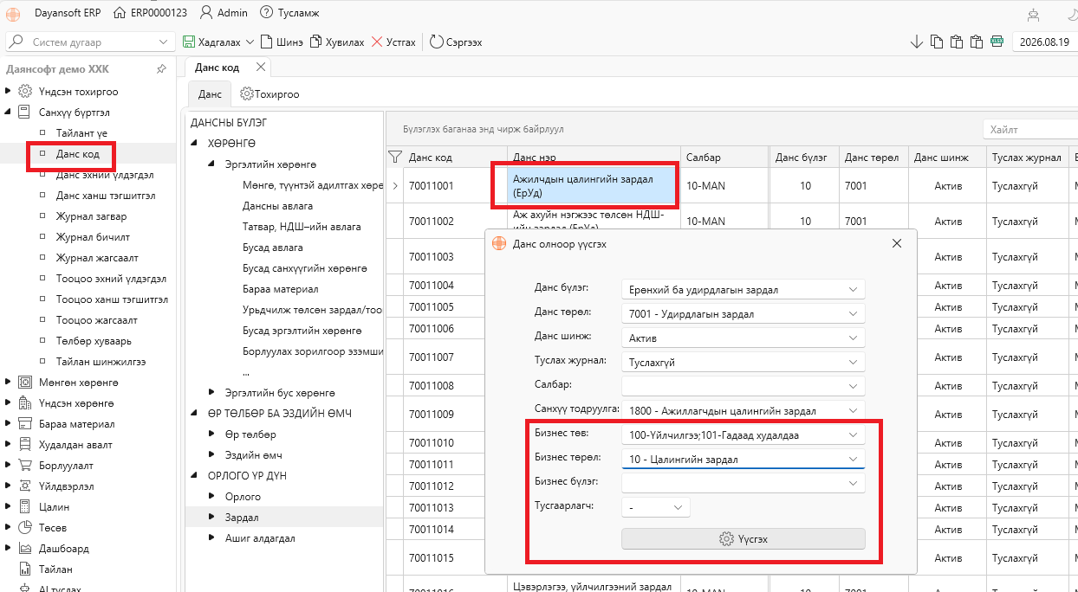Expand the Үндсэн тохиргоо tree node

(x=9, y=92)
